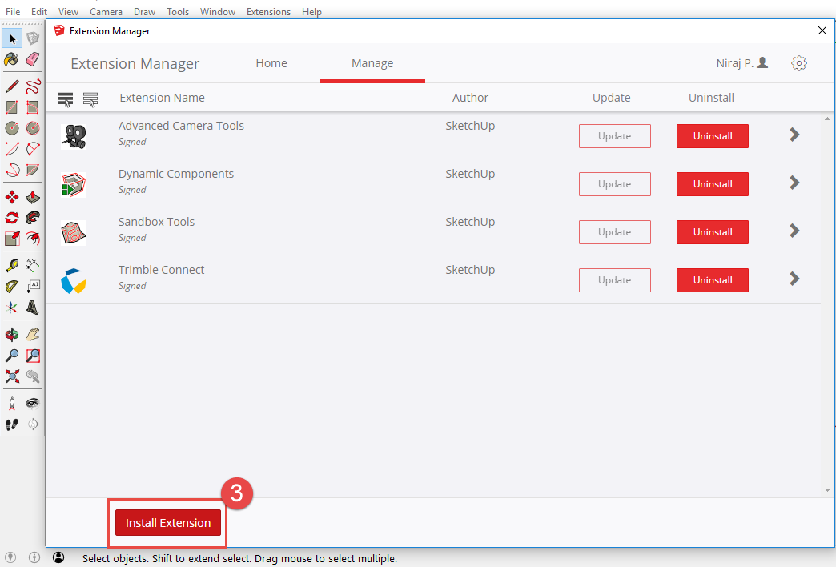The image size is (836, 567).
Task: Click the Trimble Connect logo thumbnail
Action: coord(74,281)
